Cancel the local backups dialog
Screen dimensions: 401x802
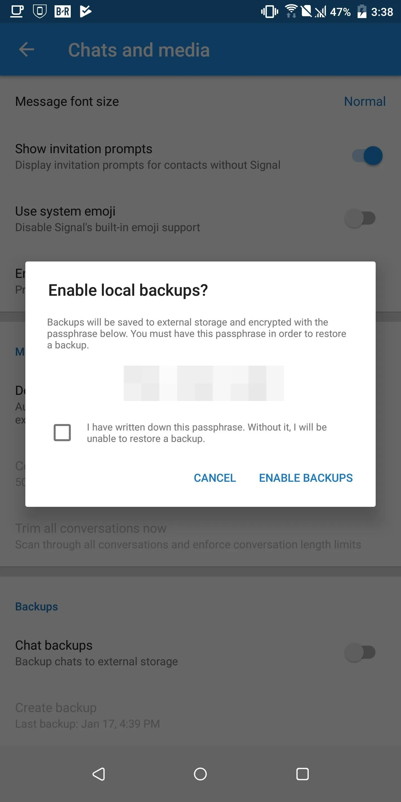pyautogui.click(x=215, y=478)
